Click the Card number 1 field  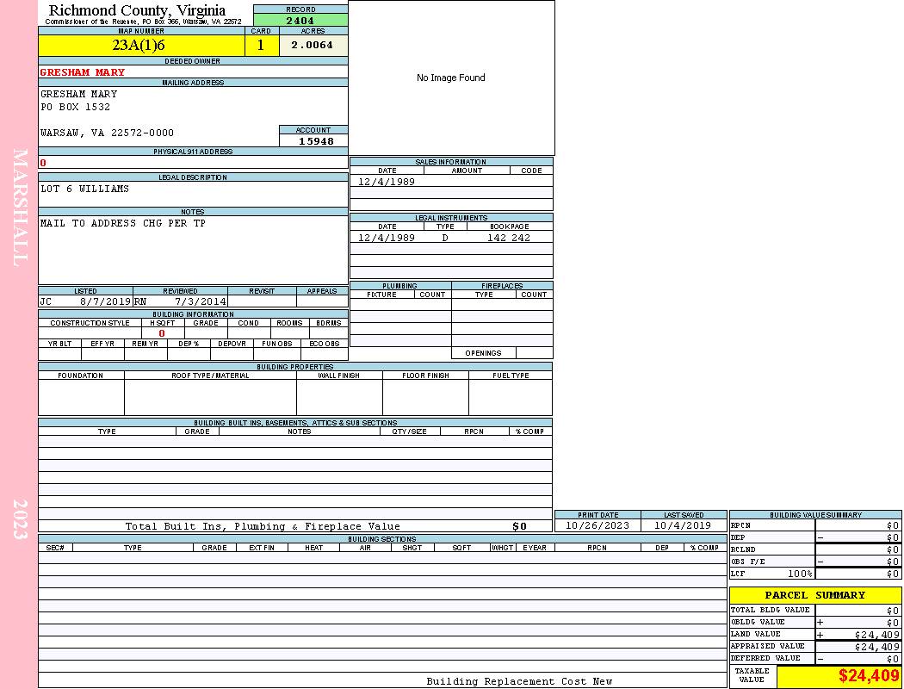261,46
